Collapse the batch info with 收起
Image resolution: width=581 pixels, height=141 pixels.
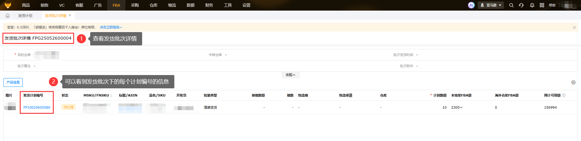(291, 75)
